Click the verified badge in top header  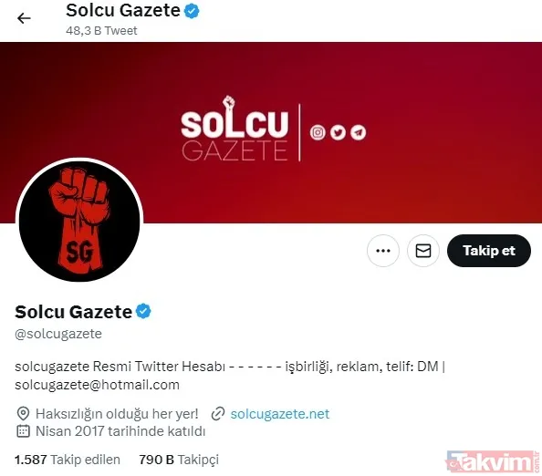pos(192,11)
